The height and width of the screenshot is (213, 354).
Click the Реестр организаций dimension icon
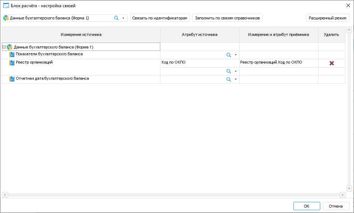coord(12,63)
